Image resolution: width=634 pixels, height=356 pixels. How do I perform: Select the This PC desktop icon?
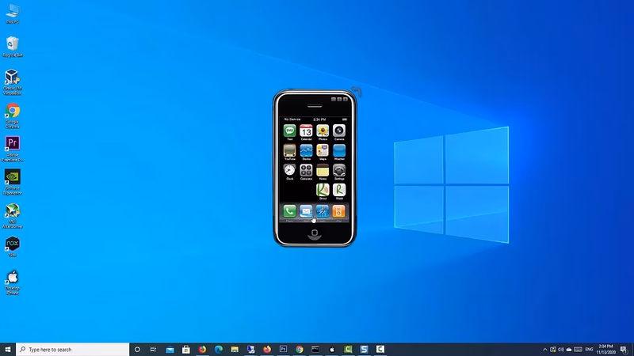click(13, 13)
